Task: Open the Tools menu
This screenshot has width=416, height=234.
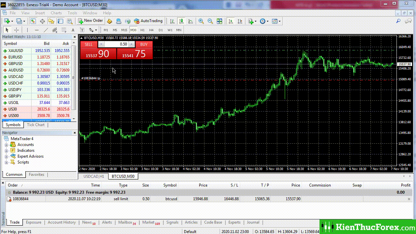Action: 72,13
